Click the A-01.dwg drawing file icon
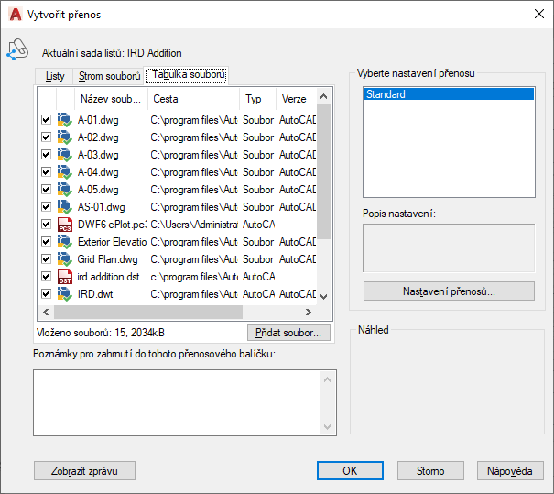554x494 pixels. 64,120
